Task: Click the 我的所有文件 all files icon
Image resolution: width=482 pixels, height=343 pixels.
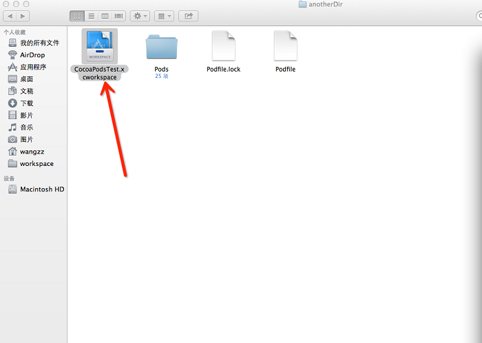Action: (x=12, y=43)
